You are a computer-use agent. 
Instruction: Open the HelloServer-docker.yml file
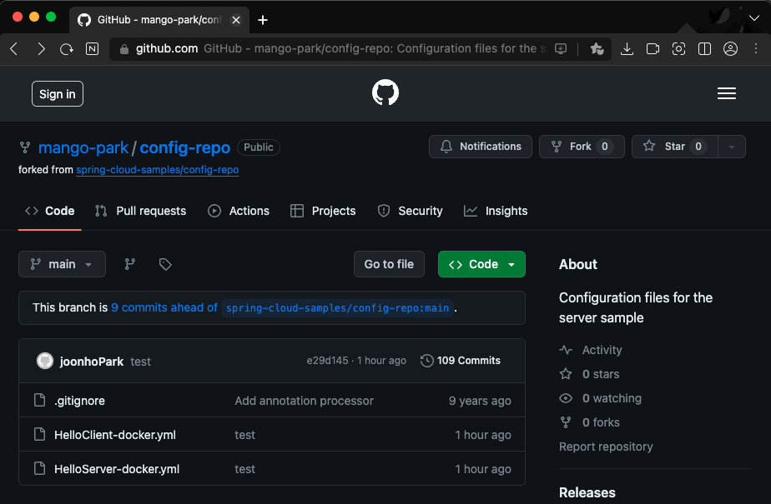[117, 469]
